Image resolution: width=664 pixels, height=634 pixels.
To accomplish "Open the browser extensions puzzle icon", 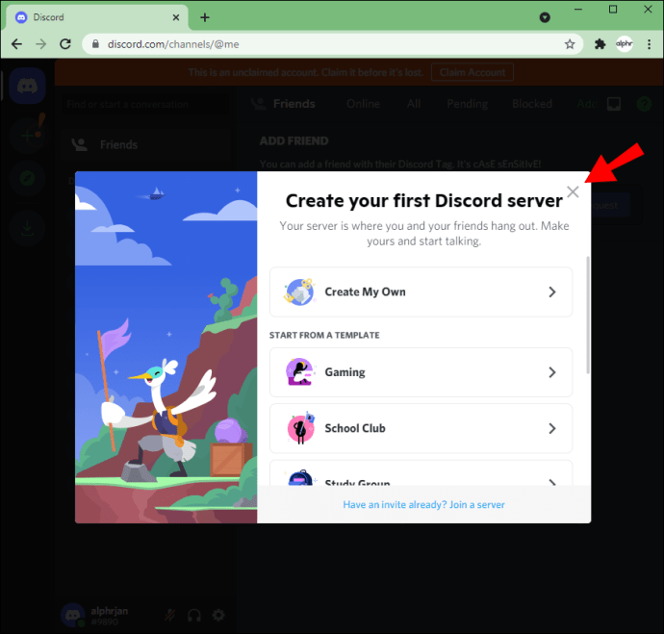I will pyautogui.click(x=600, y=44).
